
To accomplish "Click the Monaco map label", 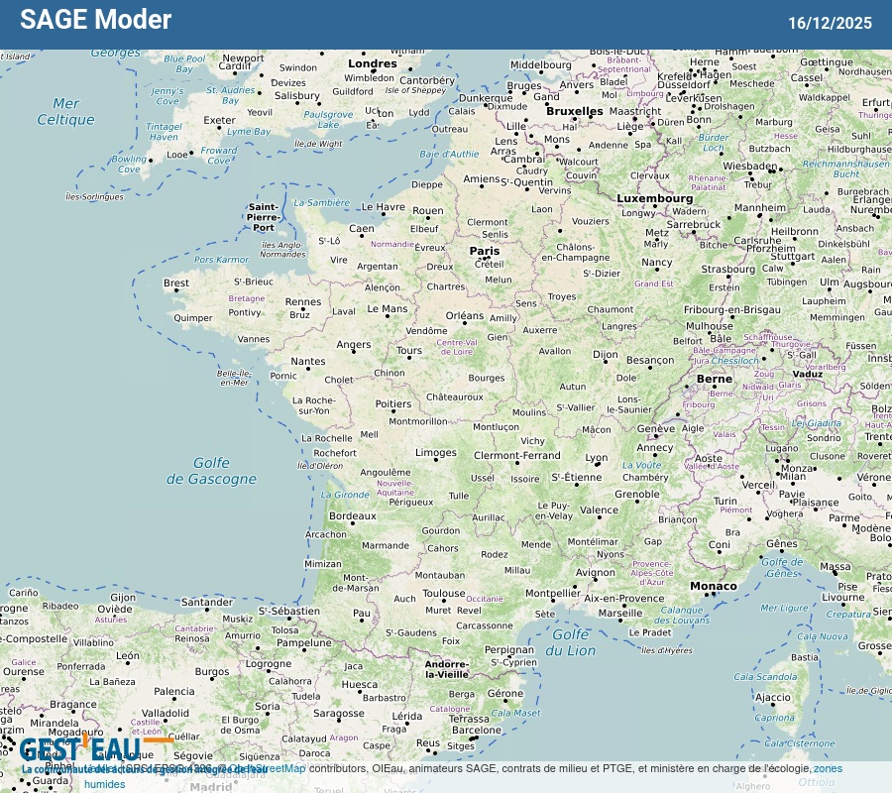I will click(714, 586).
